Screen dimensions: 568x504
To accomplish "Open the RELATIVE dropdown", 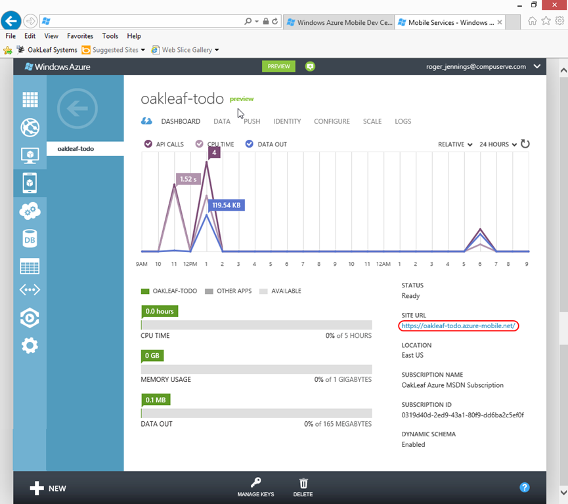I will tap(455, 144).
